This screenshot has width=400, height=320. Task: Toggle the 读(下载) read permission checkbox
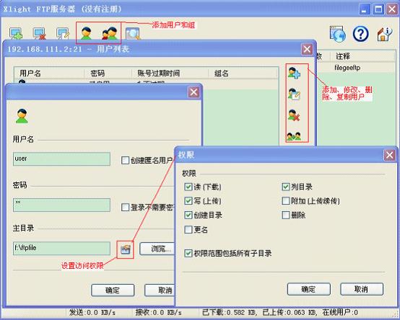pos(188,187)
